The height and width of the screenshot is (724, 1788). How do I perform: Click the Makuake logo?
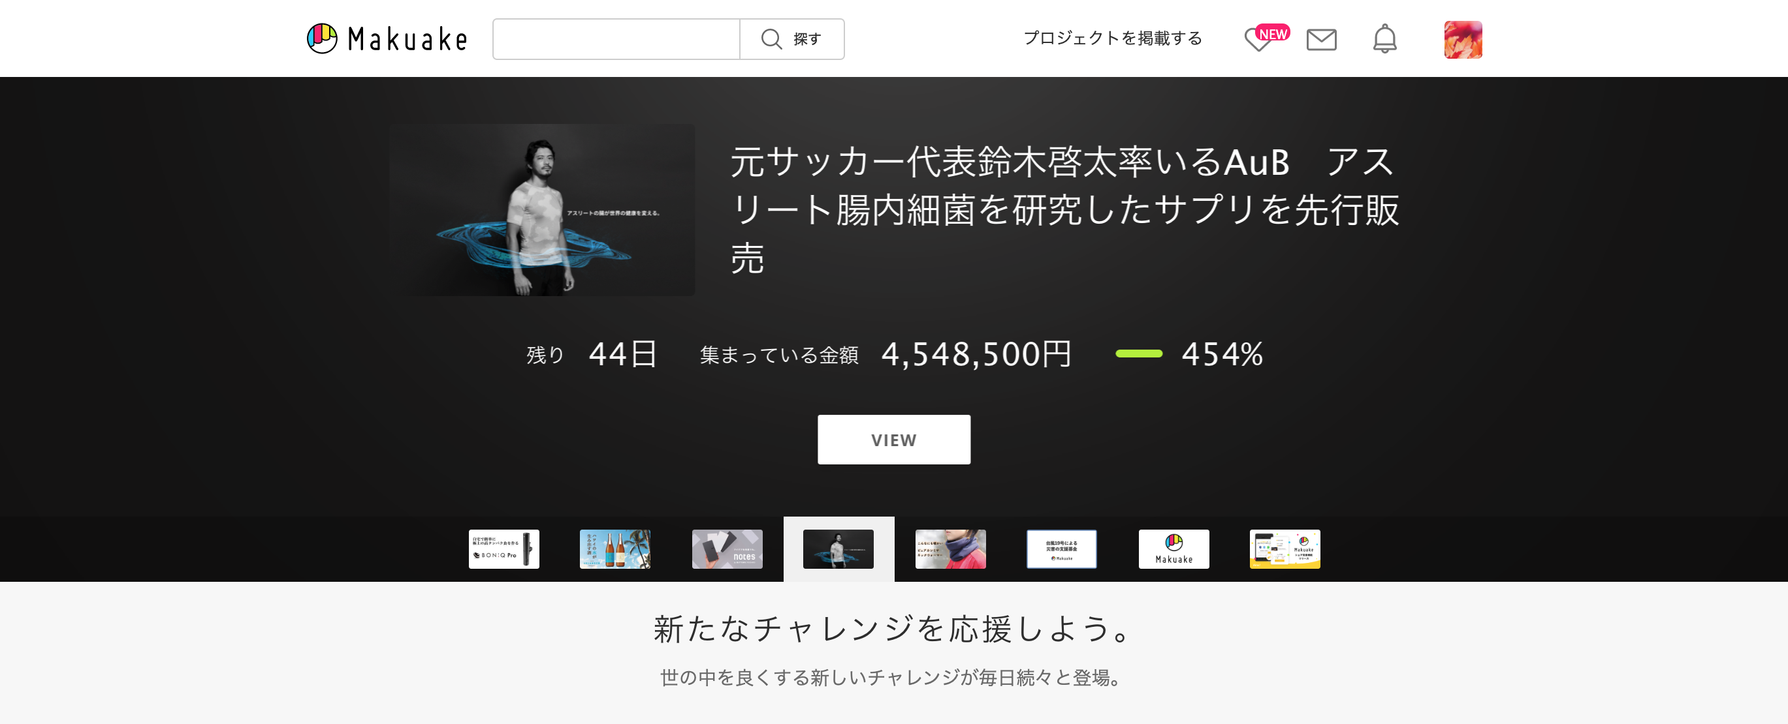(x=387, y=39)
